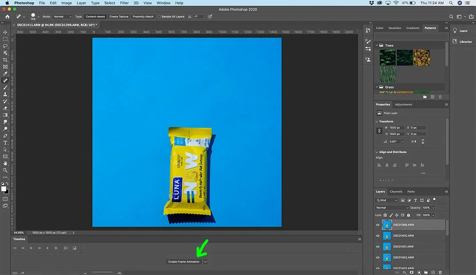The width and height of the screenshot is (476, 275).
Task: Select the Content-Aware type button
Action: click(x=95, y=17)
